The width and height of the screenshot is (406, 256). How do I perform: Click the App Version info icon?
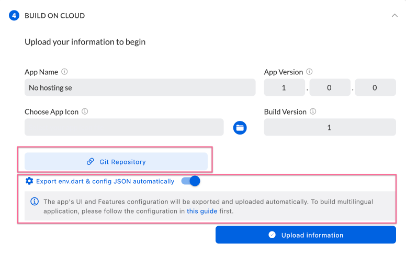pos(309,72)
